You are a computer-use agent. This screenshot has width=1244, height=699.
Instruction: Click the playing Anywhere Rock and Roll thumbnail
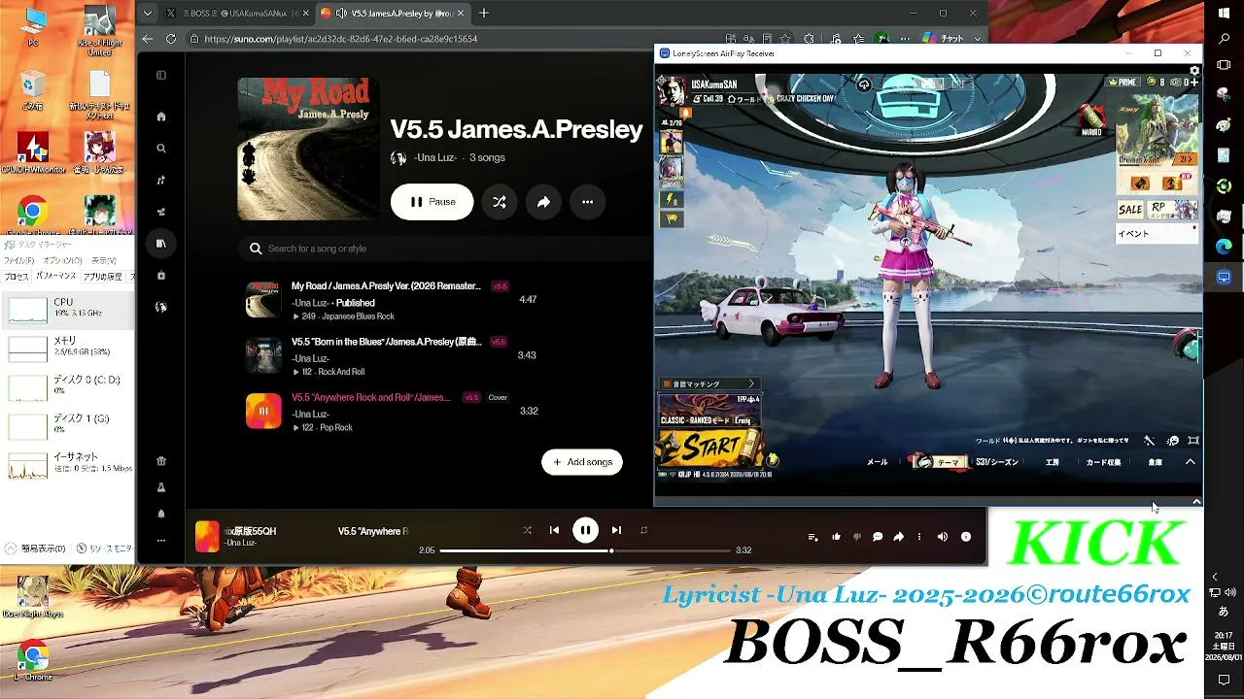(263, 411)
